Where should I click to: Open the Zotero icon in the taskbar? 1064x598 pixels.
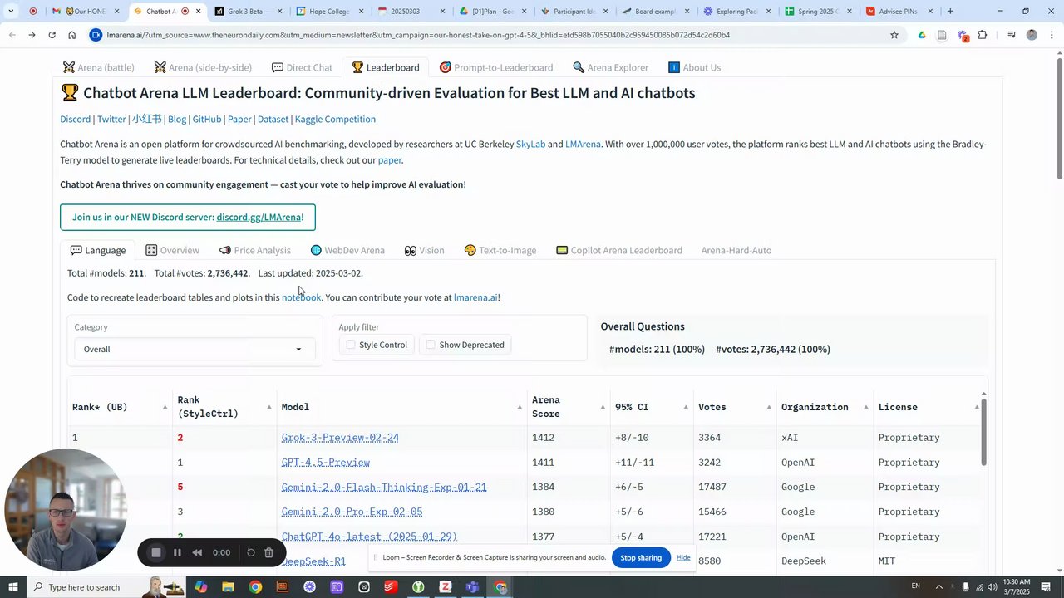(x=446, y=587)
